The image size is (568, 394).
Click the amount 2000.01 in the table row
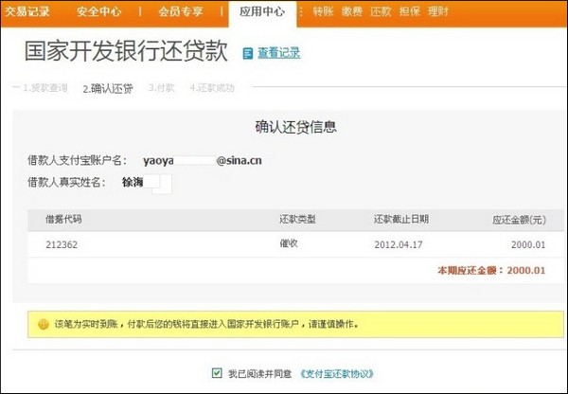528,244
